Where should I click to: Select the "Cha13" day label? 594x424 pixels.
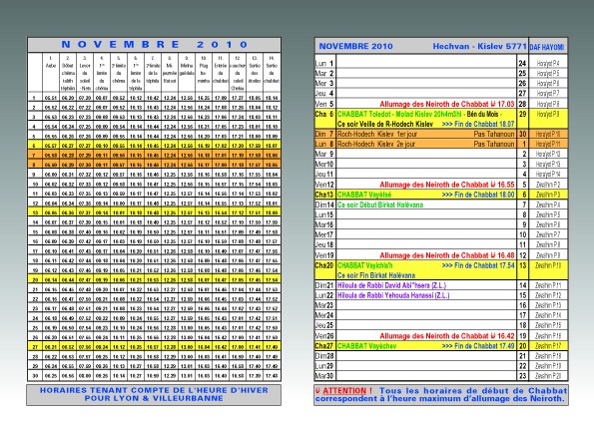[324, 195]
